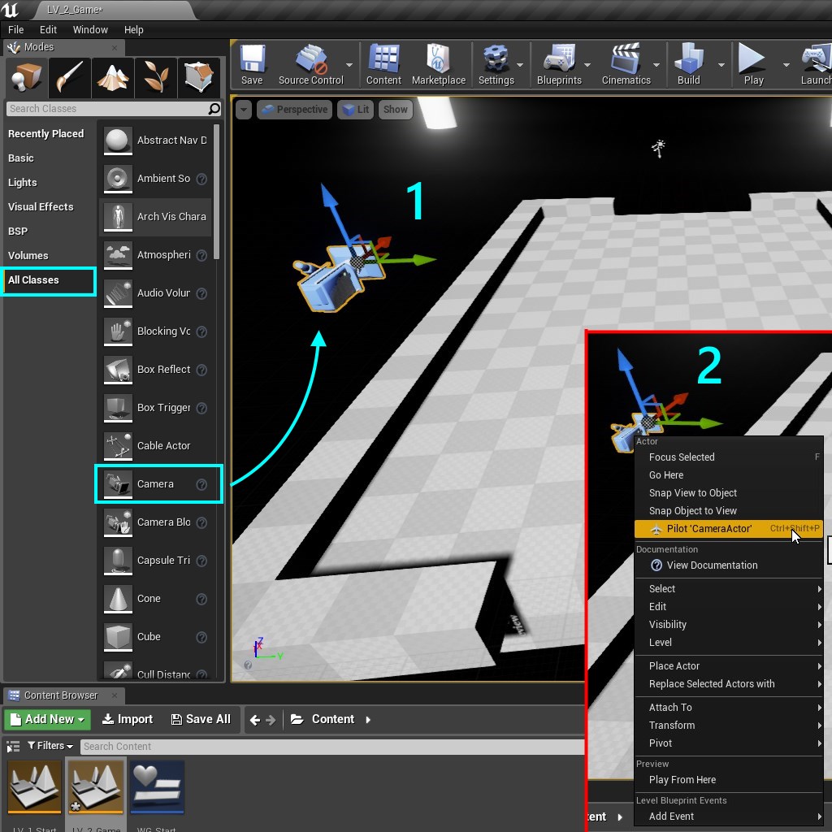Click the Search Classes input field
Viewport: 832px width, 832px height.
pos(106,109)
